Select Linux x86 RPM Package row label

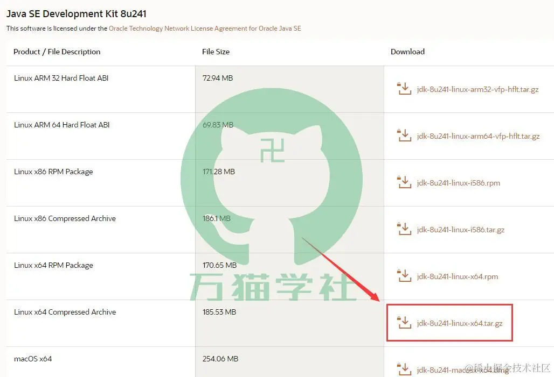coord(53,172)
